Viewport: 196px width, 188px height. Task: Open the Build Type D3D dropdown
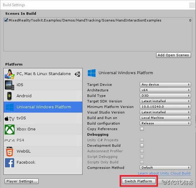tap(165, 96)
